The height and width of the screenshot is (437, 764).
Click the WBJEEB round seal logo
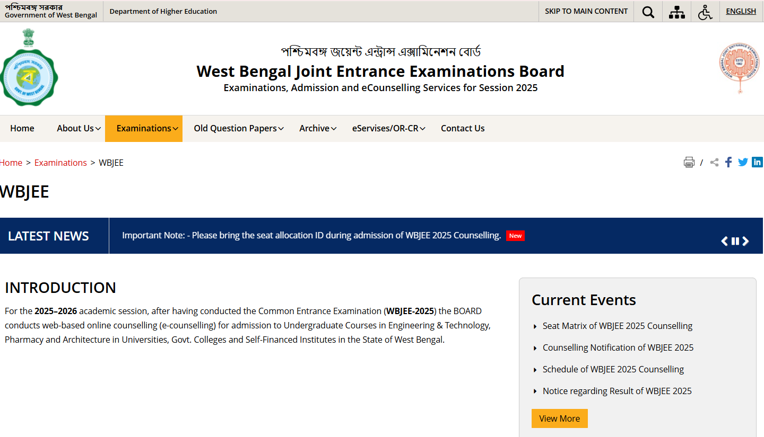point(740,68)
